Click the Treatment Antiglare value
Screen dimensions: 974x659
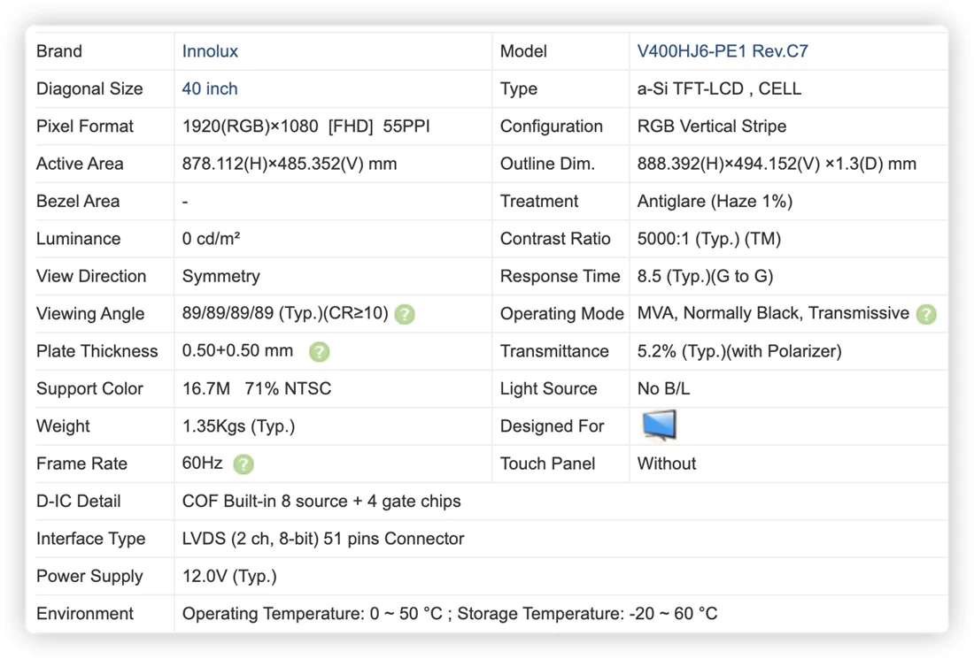tap(715, 201)
